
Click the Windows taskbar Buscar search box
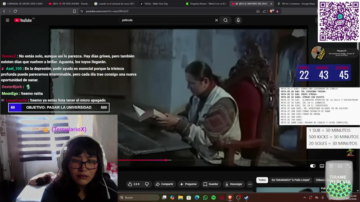click(x=139, y=198)
